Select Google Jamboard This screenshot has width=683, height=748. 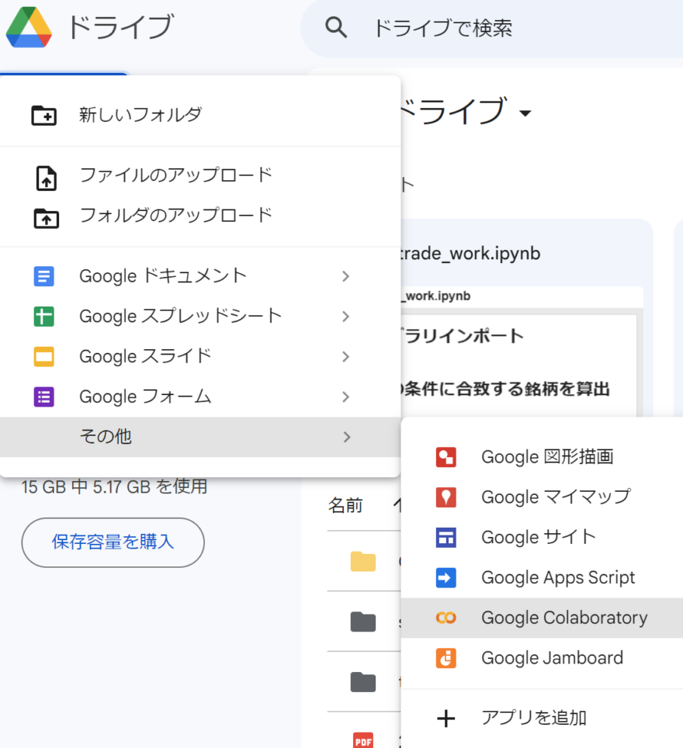(543, 658)
